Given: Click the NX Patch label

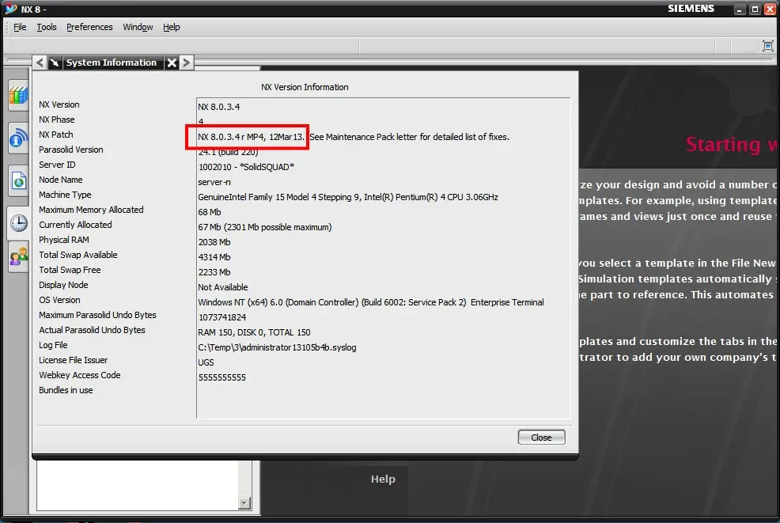Looking at the screenshot, I should click(55, 135).
